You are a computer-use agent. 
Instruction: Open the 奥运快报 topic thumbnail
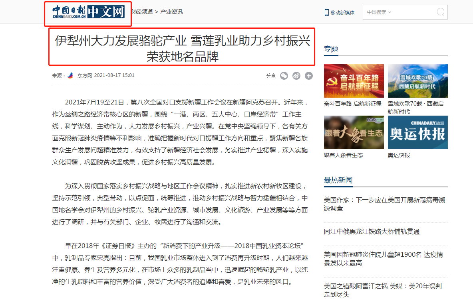pos(418,132)
